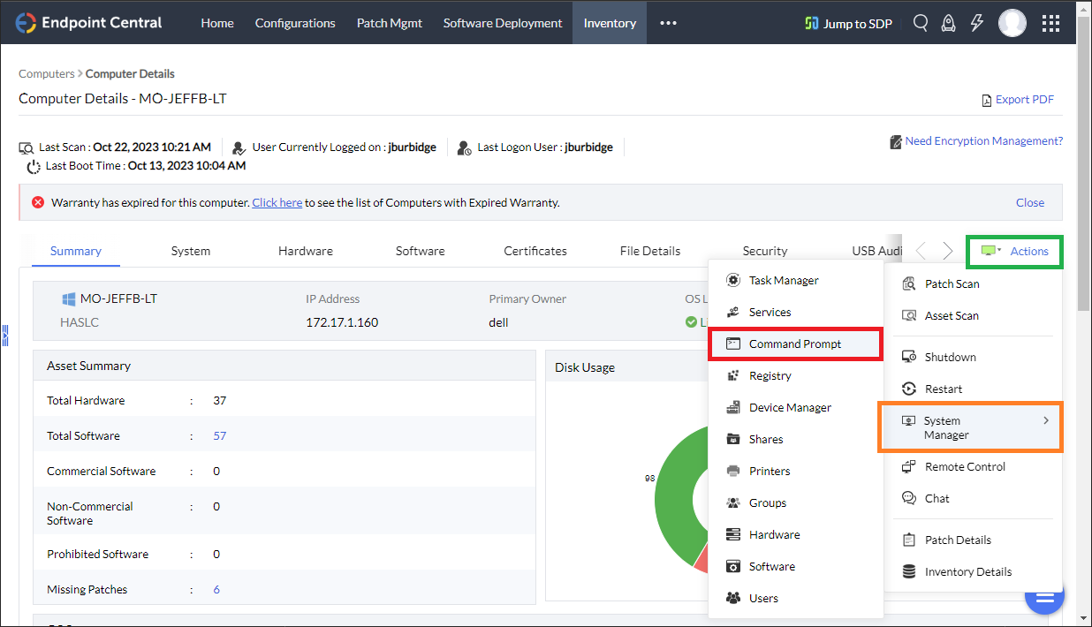Click Jump to SDP button
The width and height of the screenshot is (1092, 627).
coord(848,23)
